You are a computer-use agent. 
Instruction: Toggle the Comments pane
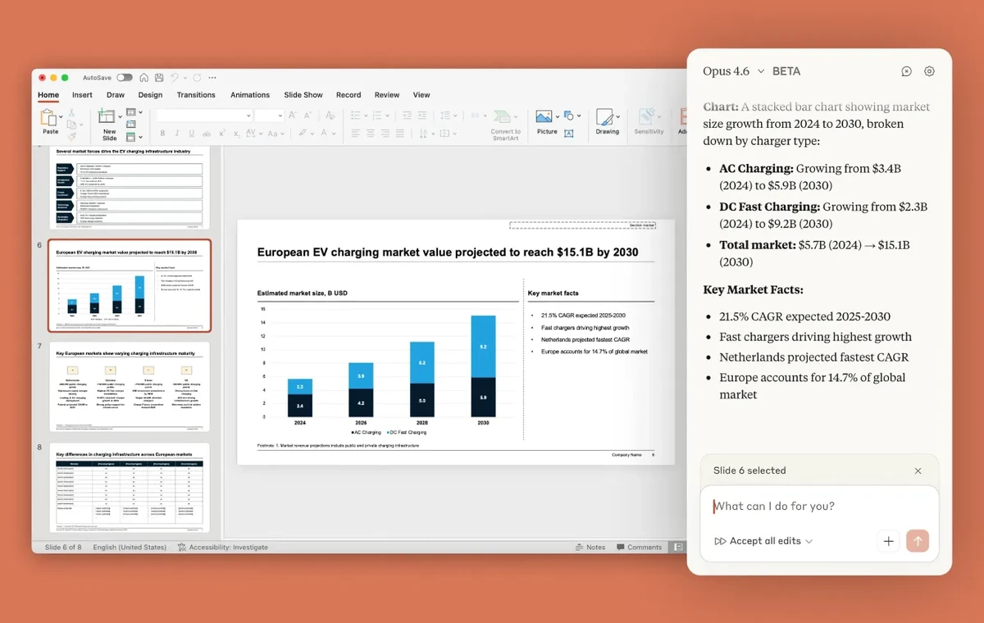639,547
